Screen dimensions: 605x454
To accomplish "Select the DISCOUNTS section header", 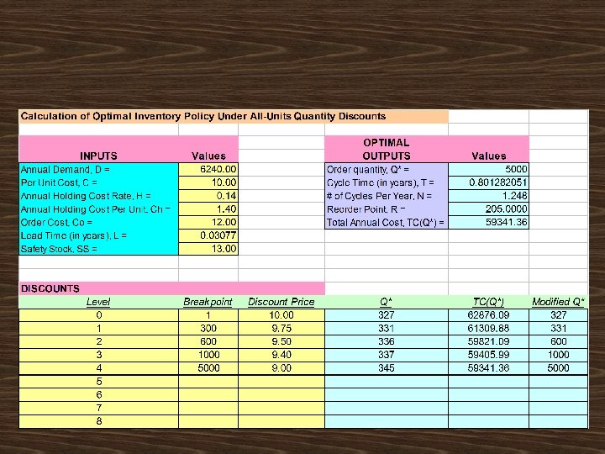I will 171,288.
